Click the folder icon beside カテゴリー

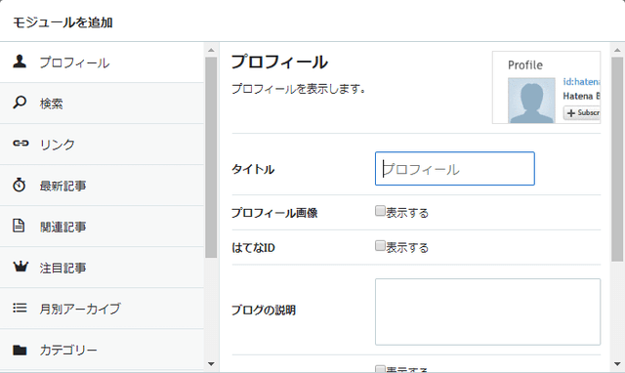pos(20,350)
